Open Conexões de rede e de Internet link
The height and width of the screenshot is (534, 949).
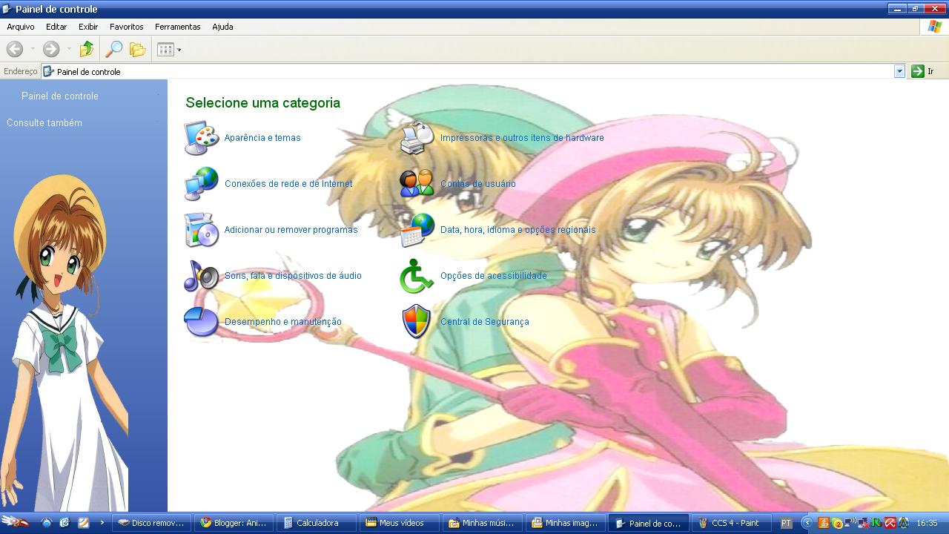(x=288, y=184)
